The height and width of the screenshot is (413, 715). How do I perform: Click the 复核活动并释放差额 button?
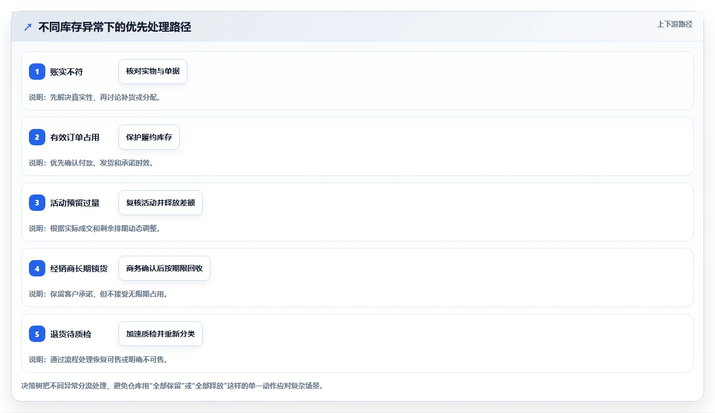[x=161, y=203]
